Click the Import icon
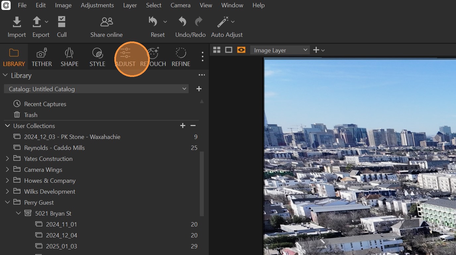This screenshot has height=255, width=456. coord(17,22)
